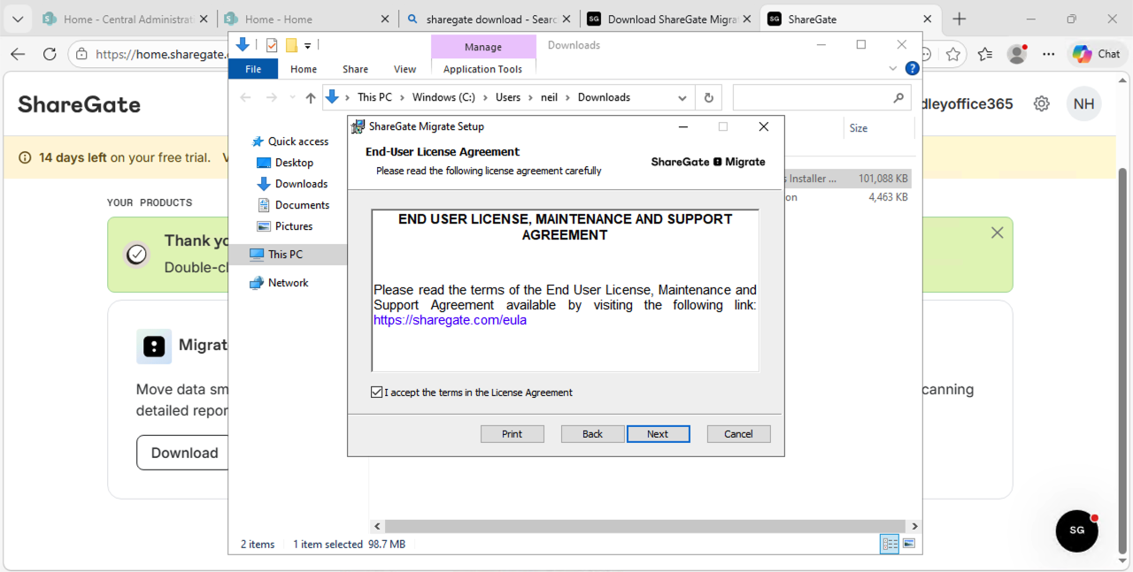Click the Back button in setup
Image resolution: width=1133 pixels, height=572 pixels.
592,434
